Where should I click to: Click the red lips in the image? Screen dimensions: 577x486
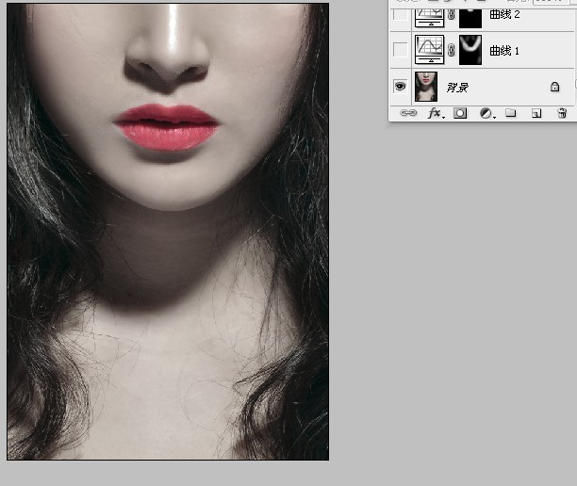coord(167,129)
